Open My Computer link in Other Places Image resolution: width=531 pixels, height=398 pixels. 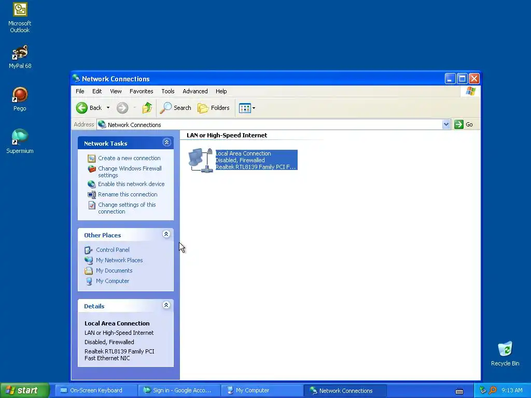pyautogui.click(x=113, y=281)
